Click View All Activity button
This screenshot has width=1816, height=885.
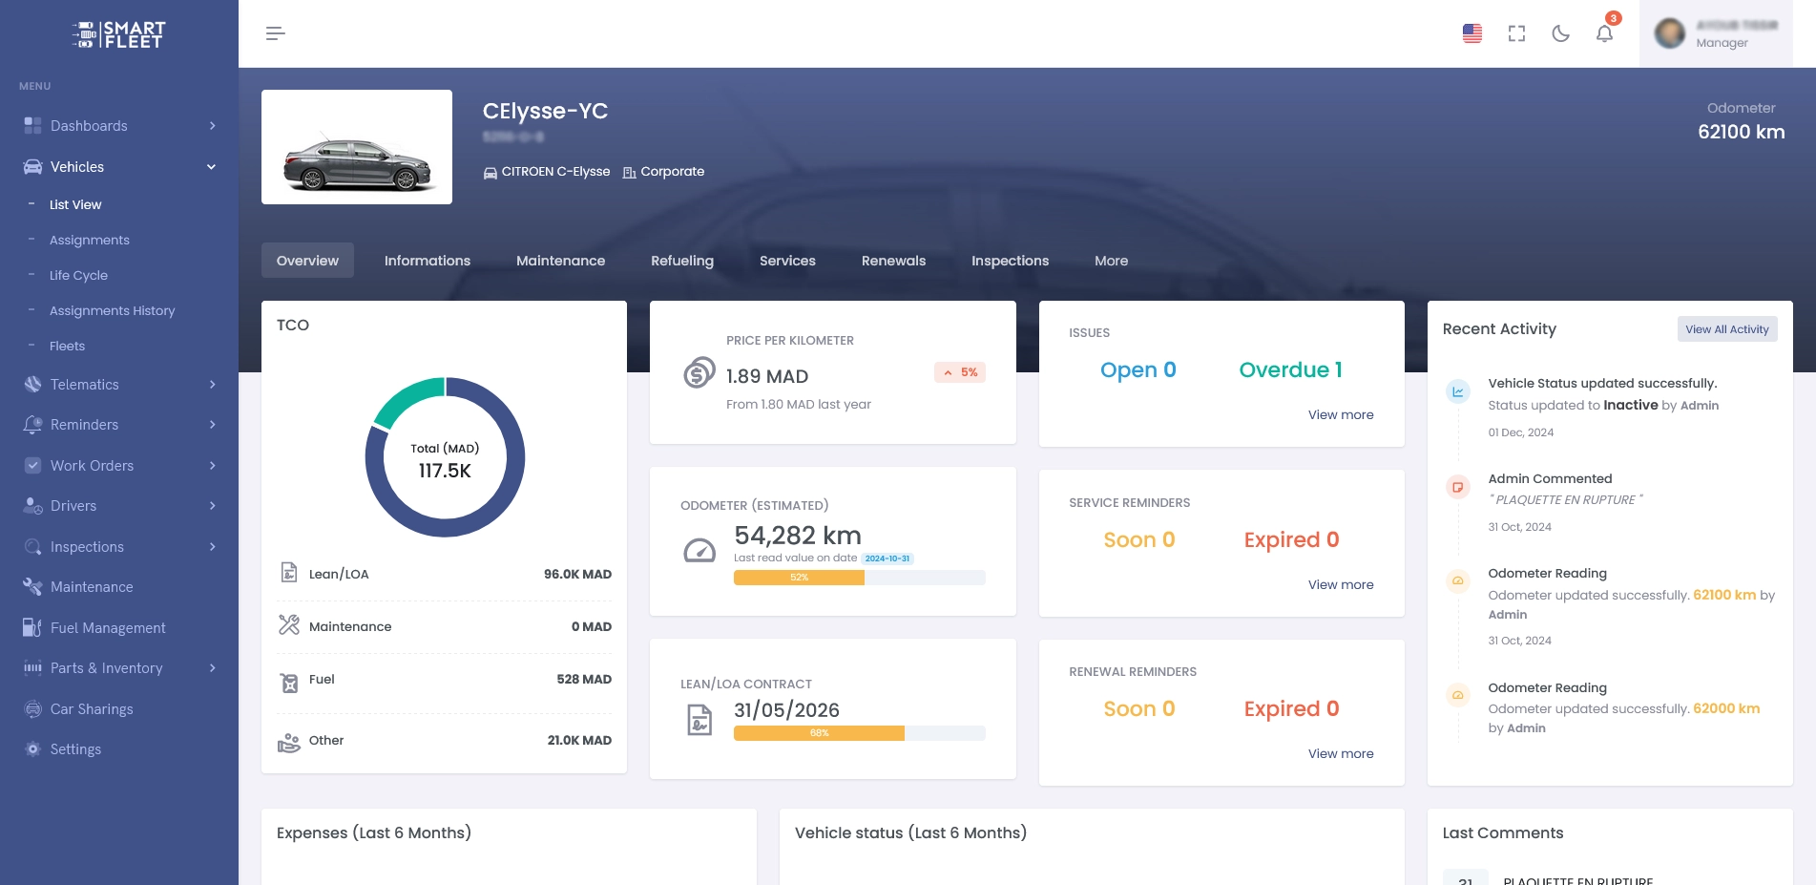coord(1726,329)
